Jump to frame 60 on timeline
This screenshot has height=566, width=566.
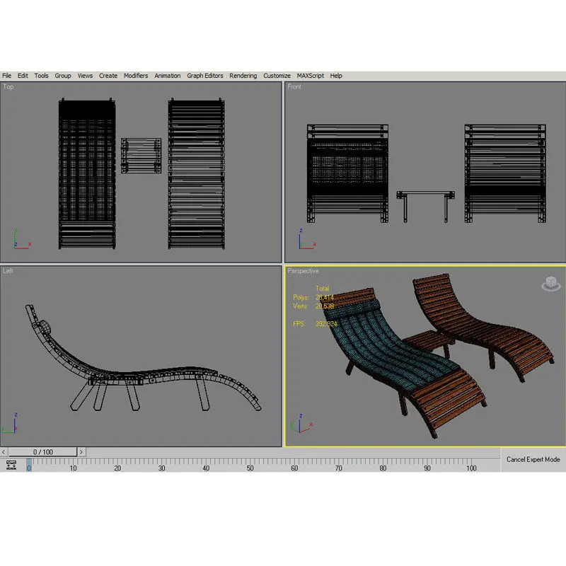tap(294, 468)
